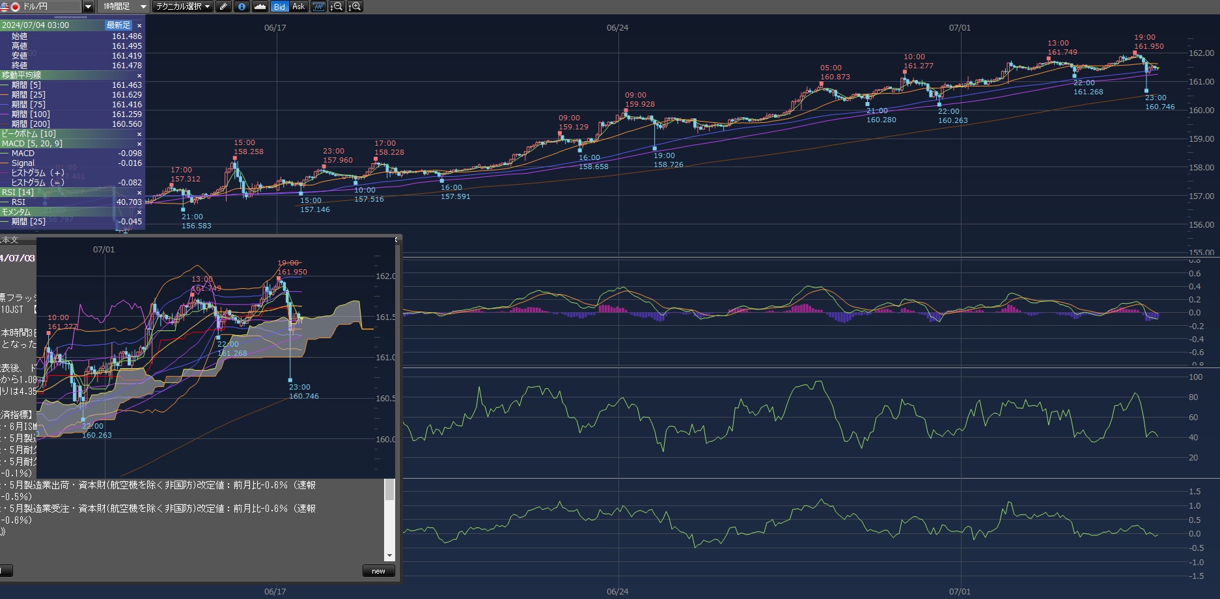Viewport: 1220px width, 599px height.
Task: Open the 1時間足 timeframe dropdown
Action: coord(143,7)
